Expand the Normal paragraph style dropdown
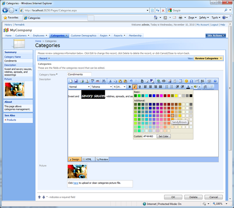The width and height of the screenshot is (234, 208). 79,87
